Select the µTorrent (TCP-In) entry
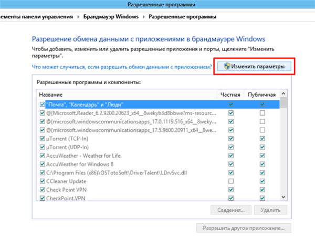The width and height of the screenshot is (315, 237). tap(67, 139)
